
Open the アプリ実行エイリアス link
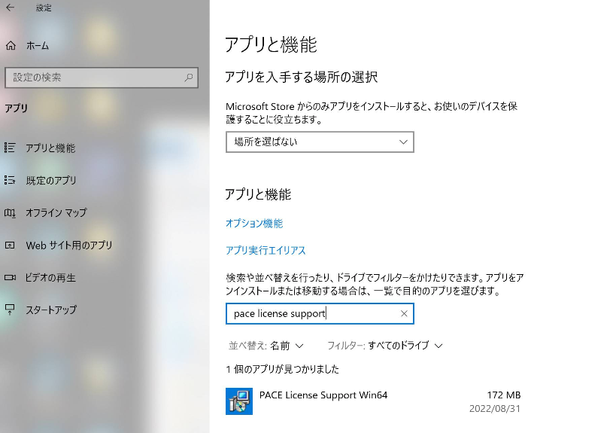[266, 250]
